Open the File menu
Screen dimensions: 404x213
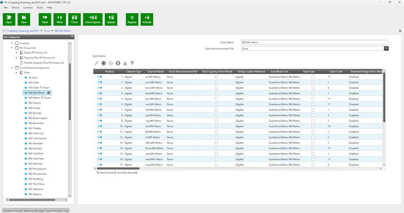coord(6,7)
